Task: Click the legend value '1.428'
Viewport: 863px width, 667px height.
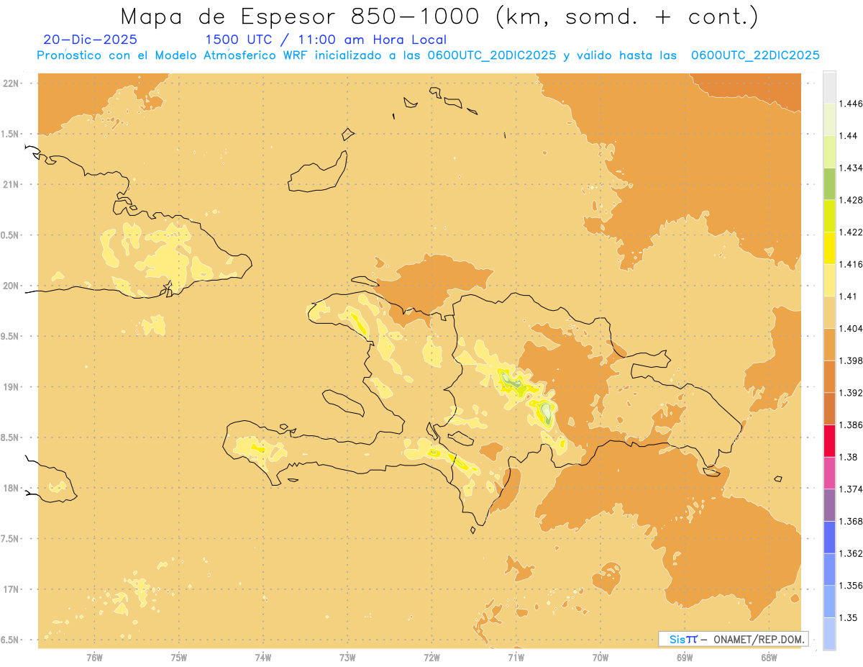Action: pos(851,200)
